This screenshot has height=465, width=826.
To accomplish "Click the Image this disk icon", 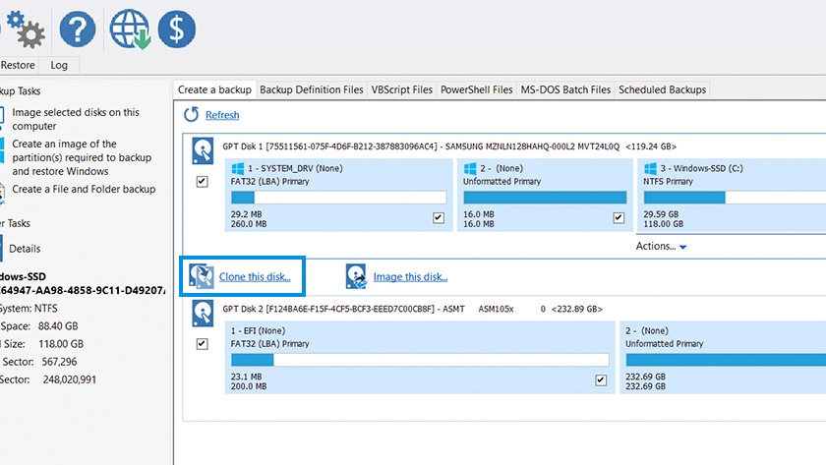I will [x=356, y=276].
